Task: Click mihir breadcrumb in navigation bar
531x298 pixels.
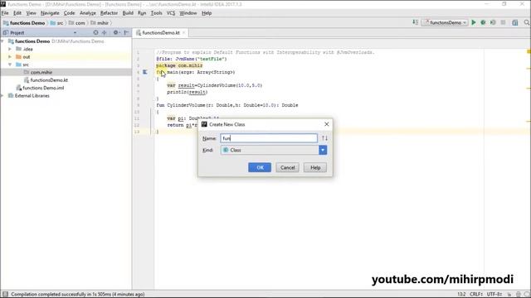Action: (x=100, y=23)
